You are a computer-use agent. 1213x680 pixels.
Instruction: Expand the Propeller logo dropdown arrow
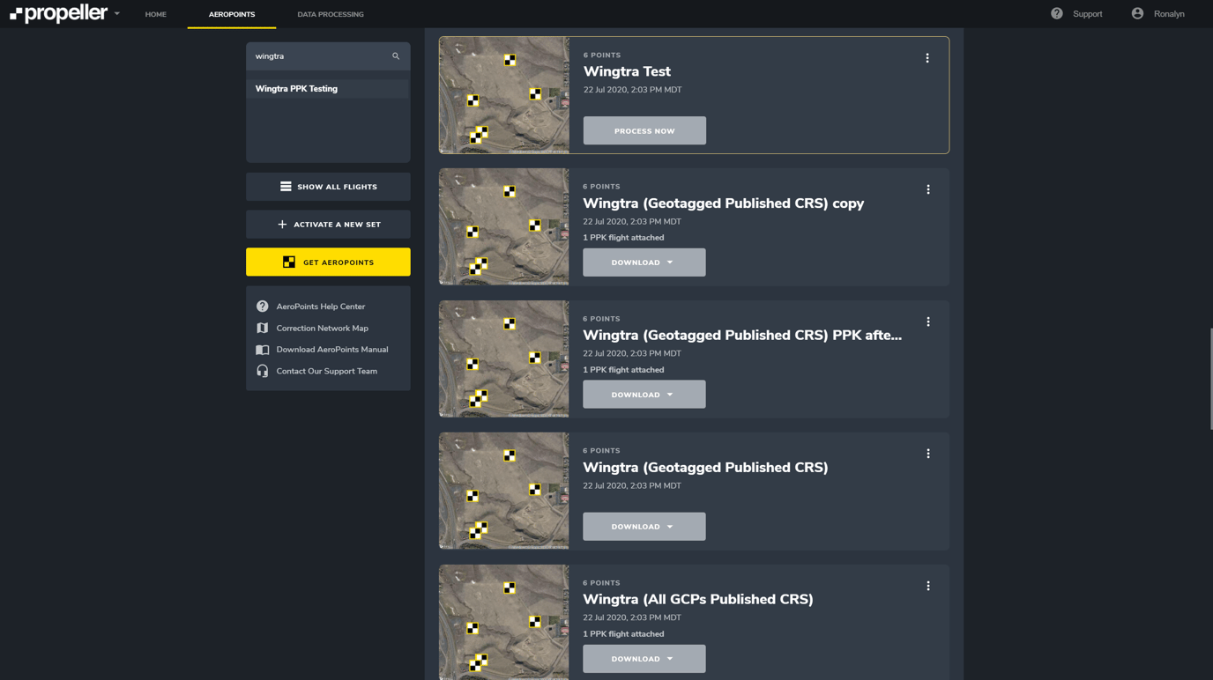(x=117, y=14)
